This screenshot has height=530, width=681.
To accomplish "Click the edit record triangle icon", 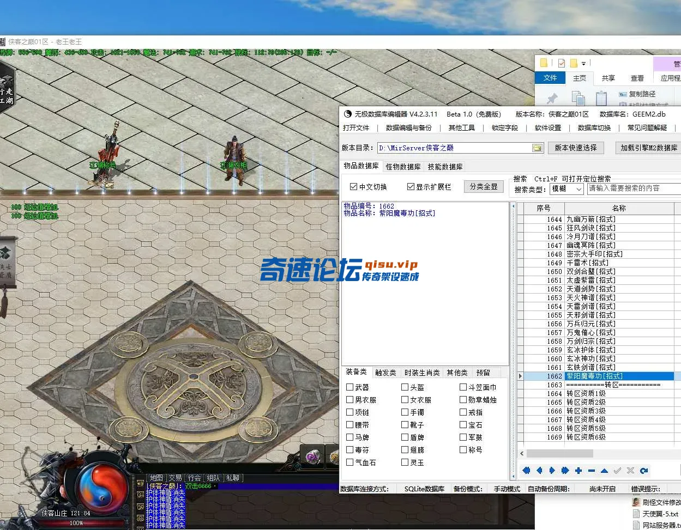I will [605, 471].
